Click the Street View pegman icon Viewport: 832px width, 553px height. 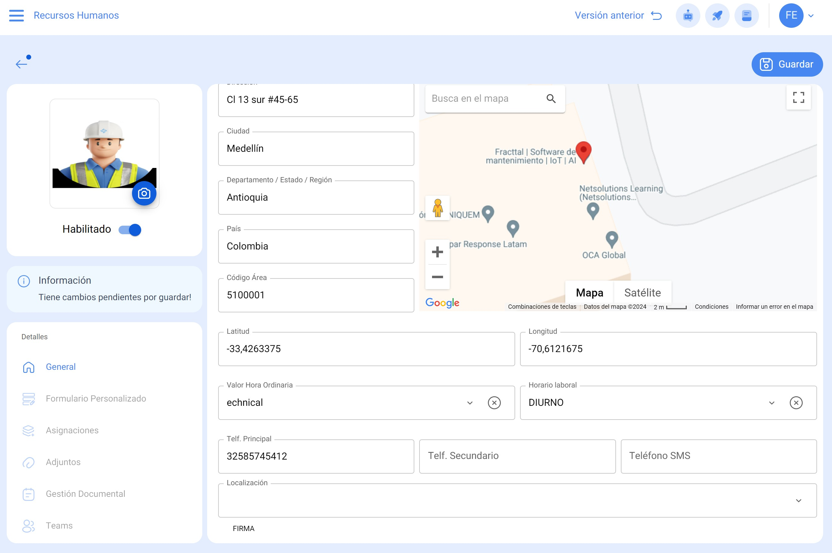click(438, 208)
